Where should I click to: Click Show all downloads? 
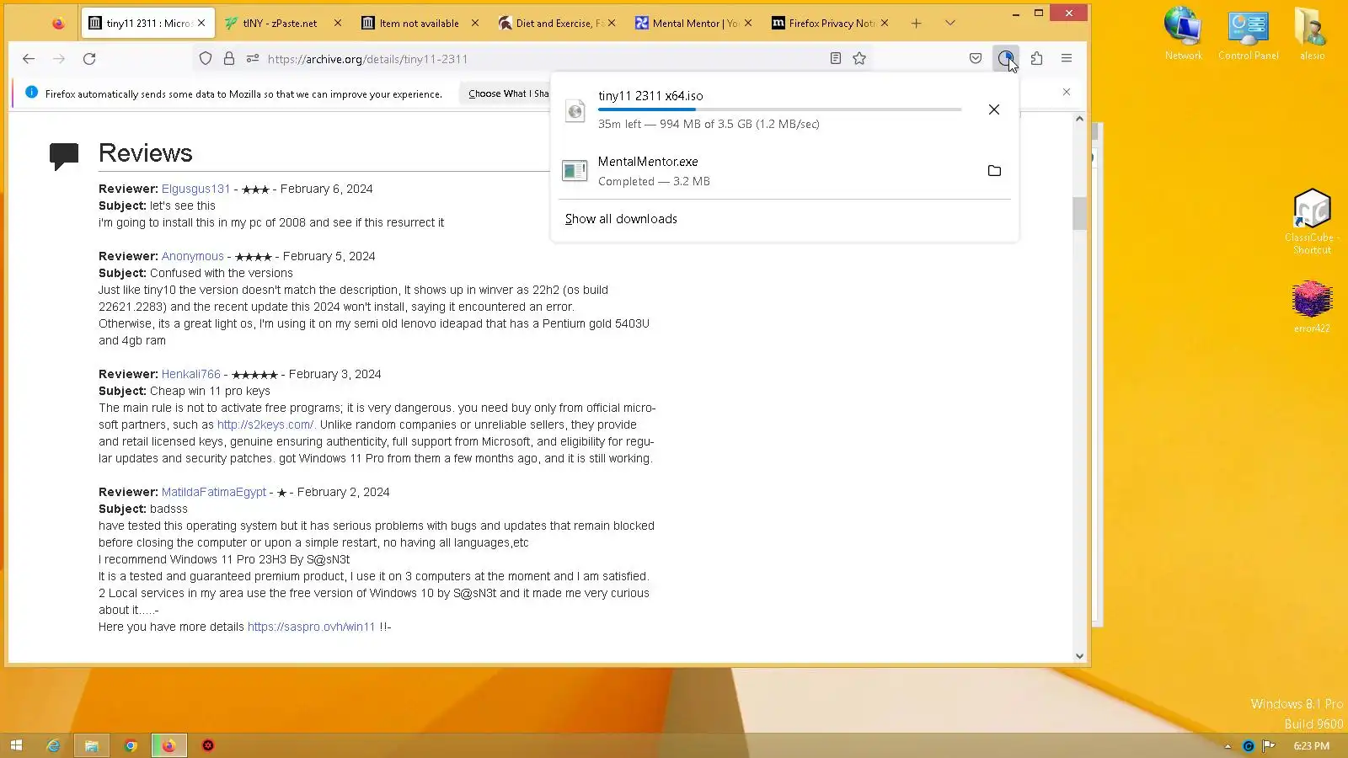pyautogui.click(x=621, y=219)
